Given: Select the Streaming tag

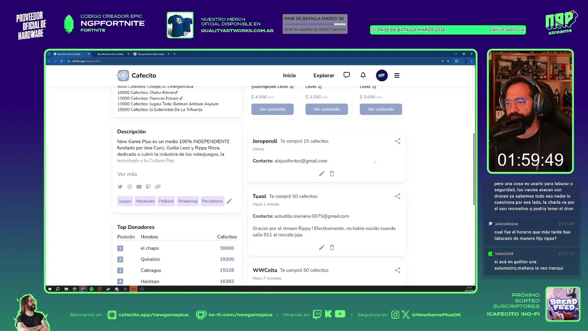Looking at the screenshot, I should coord(187,201).
